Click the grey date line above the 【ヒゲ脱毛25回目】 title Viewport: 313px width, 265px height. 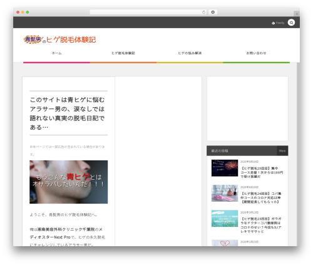(249, 162)
